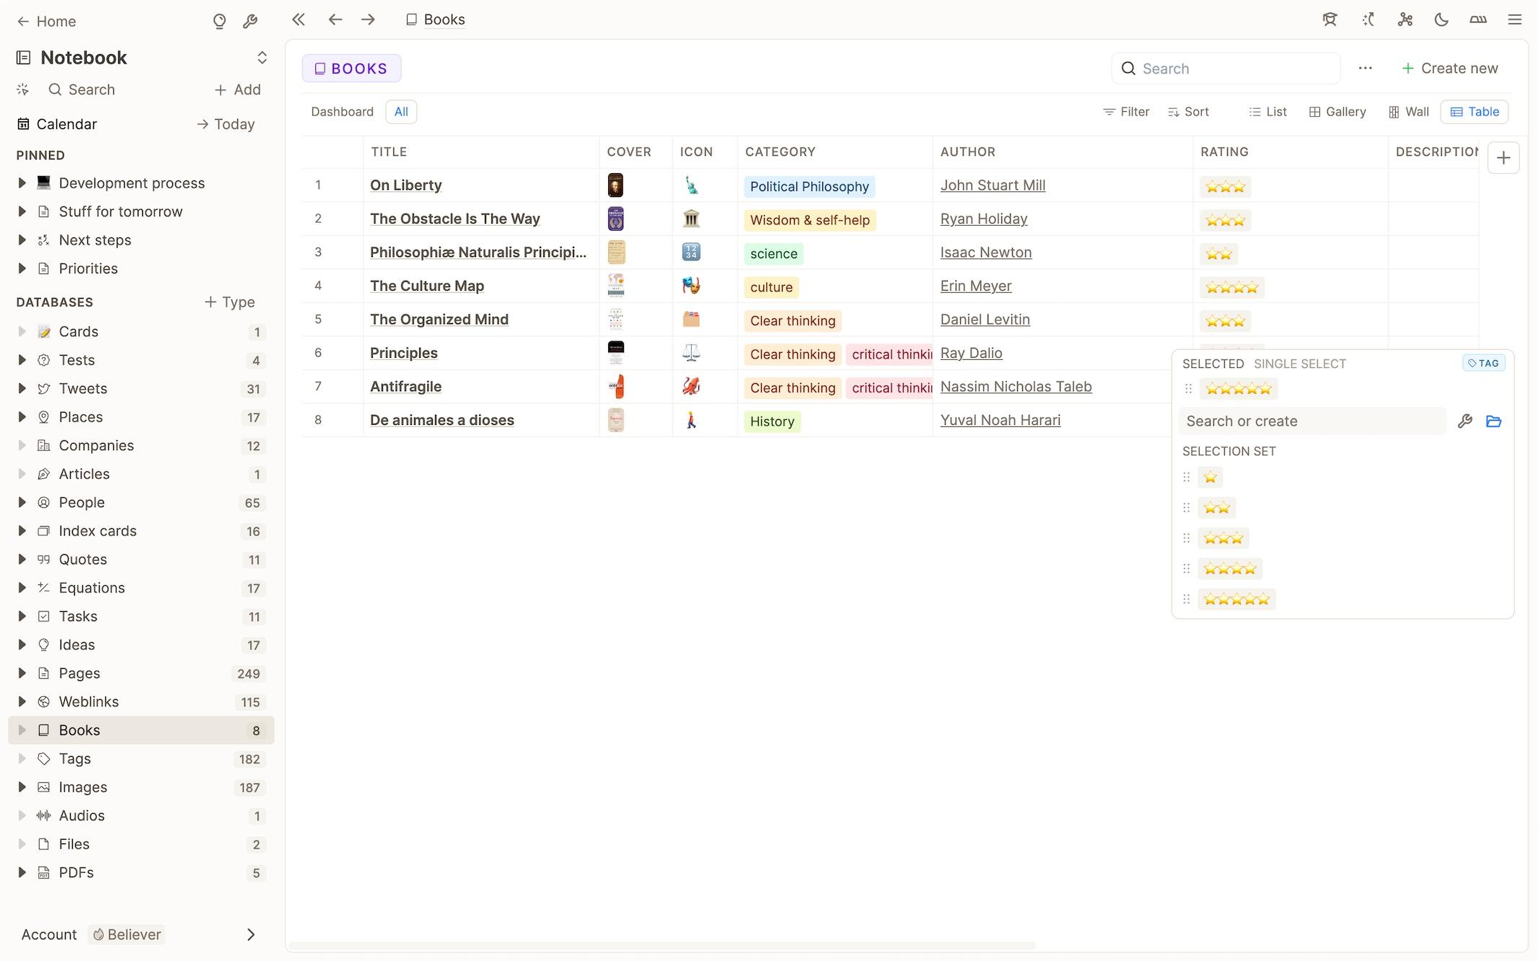Open Account section chevron
This screenshot has height=961, width=1538.
click(250, 935)
